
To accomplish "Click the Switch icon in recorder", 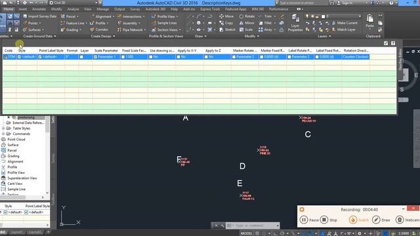I will click(353, 220).
